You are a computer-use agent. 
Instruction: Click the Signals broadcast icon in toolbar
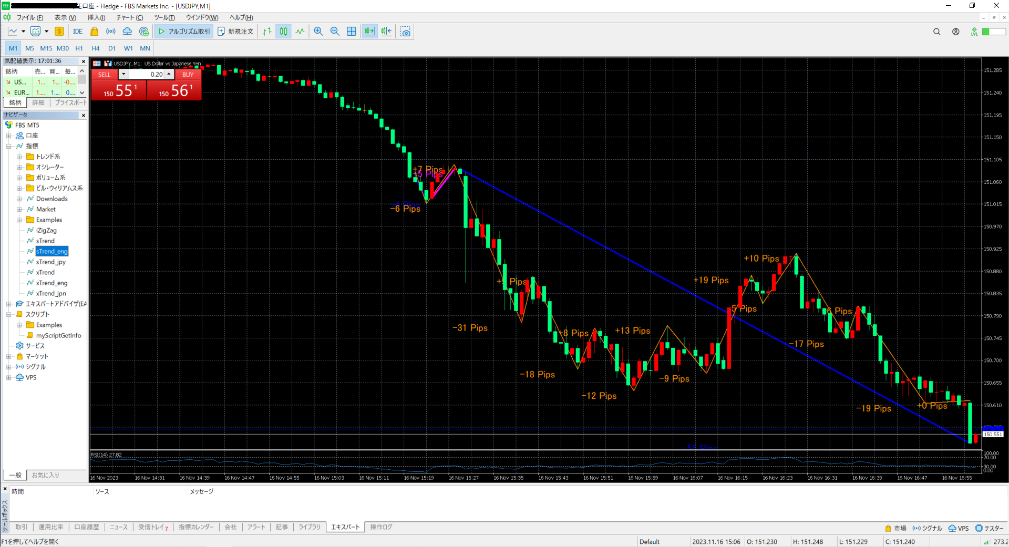click(111, 32)
